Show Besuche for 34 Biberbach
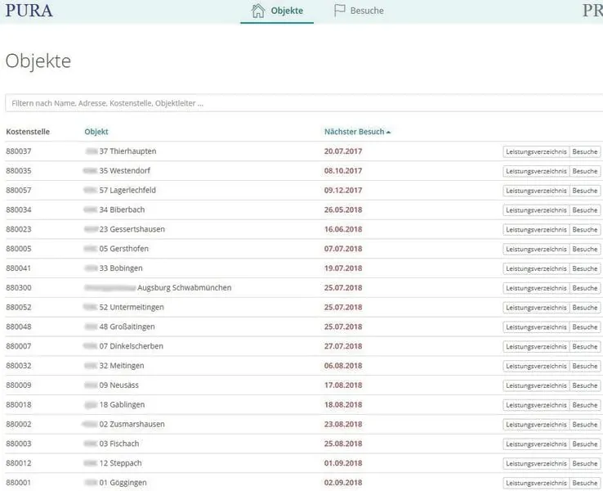Image resolution: width=603 pixels, height=491 pixels. [x=585, y=210]
